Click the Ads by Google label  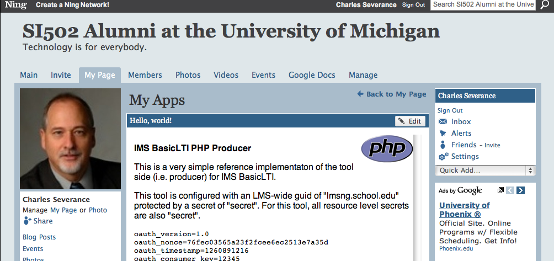[460, 191]
